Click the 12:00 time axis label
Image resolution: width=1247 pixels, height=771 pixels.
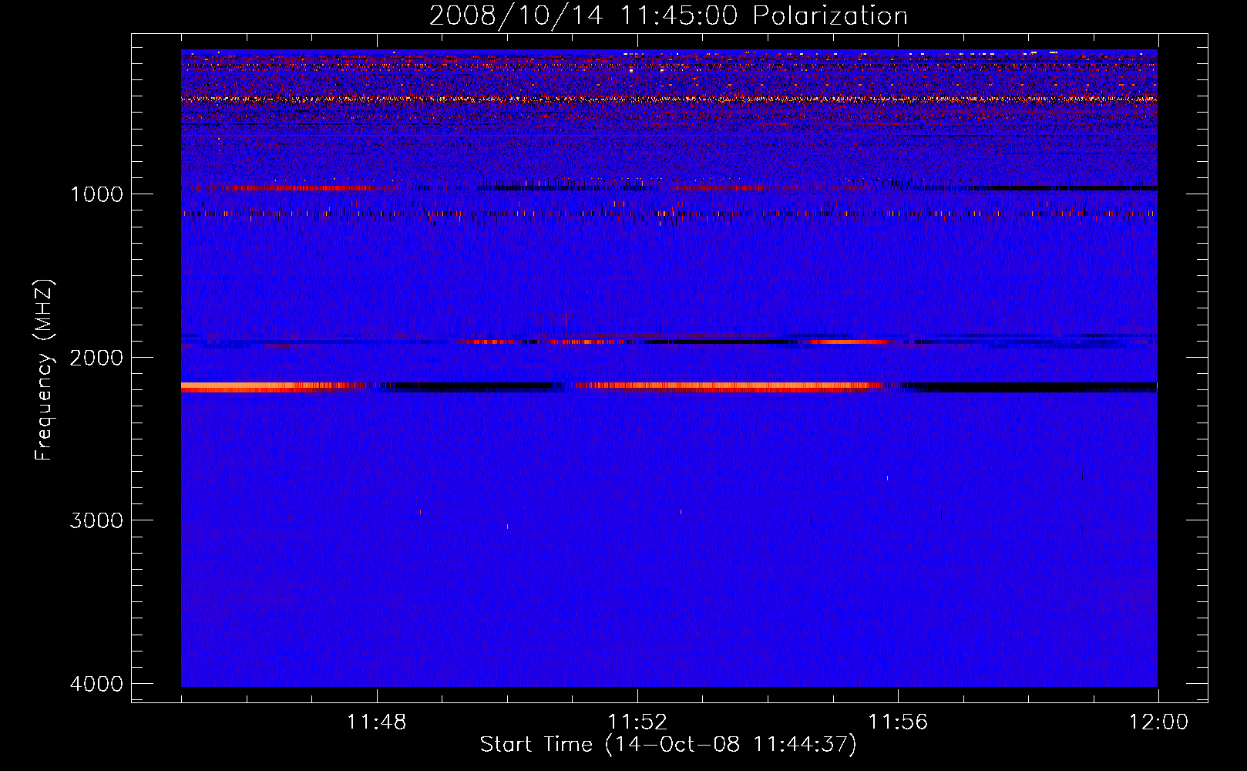point(1158,722)
